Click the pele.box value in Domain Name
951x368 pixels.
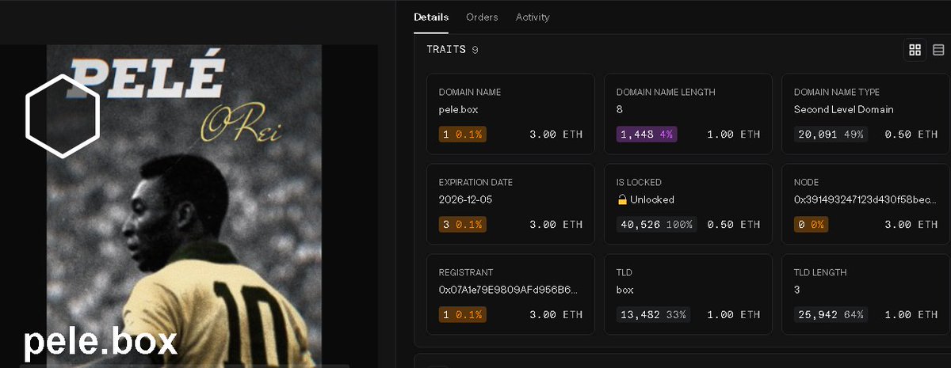(458, 110)
